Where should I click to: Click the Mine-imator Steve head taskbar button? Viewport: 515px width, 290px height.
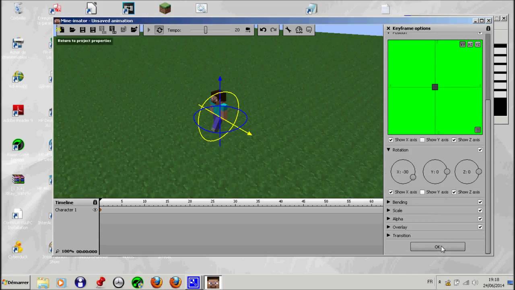click(x=212, y=282)
